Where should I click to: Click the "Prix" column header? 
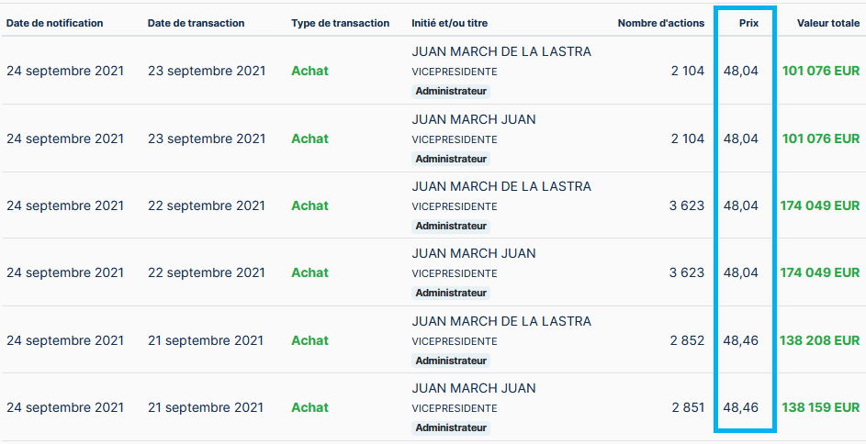point(748,23)
